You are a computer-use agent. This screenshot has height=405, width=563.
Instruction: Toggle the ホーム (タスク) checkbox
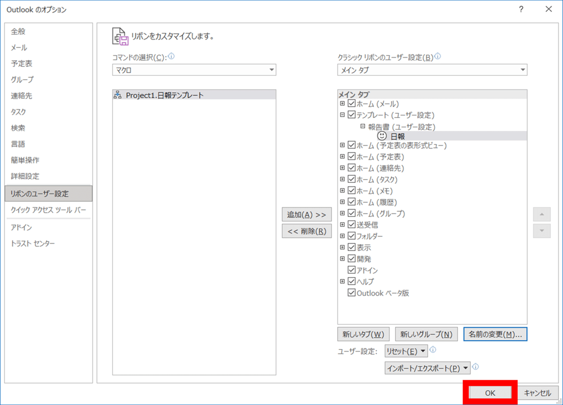coord(351,180)
